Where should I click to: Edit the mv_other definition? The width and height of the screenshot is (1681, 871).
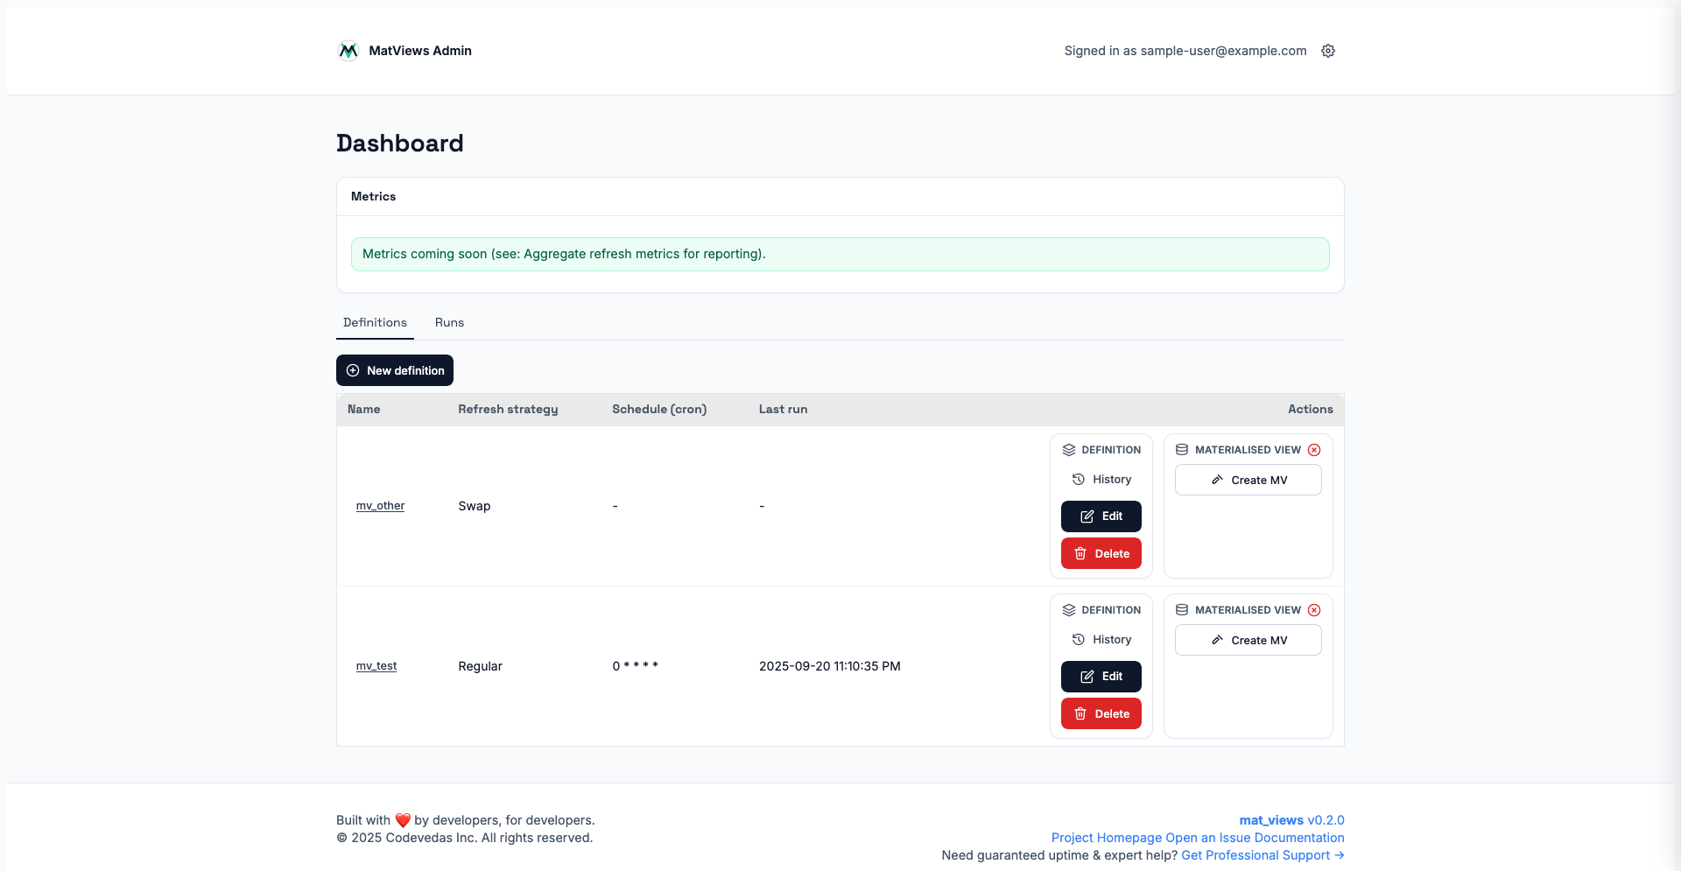coord(1101,516)
